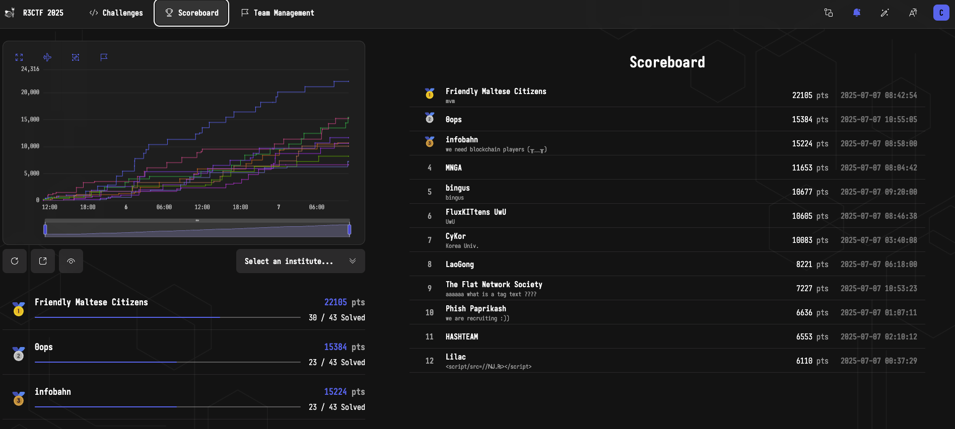Click timestamp 2025-07-07 10:55:05
955x429 pixels.
878,120
